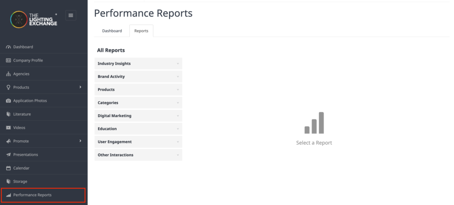Click the Presentations paper plane icon
Image resolution: width=454 pixels, height=205 pixels.
[x=8, y=155]
